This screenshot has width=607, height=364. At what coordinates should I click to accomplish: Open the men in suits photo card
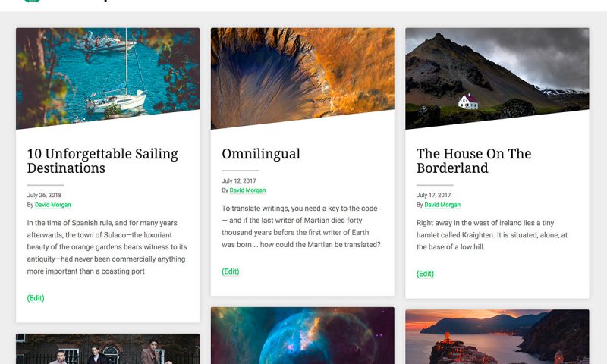click(108, 349)
